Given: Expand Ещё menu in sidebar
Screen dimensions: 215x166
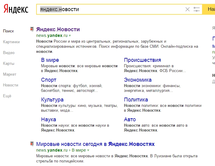Looking at the screenshot, I should tap(7, 96).
